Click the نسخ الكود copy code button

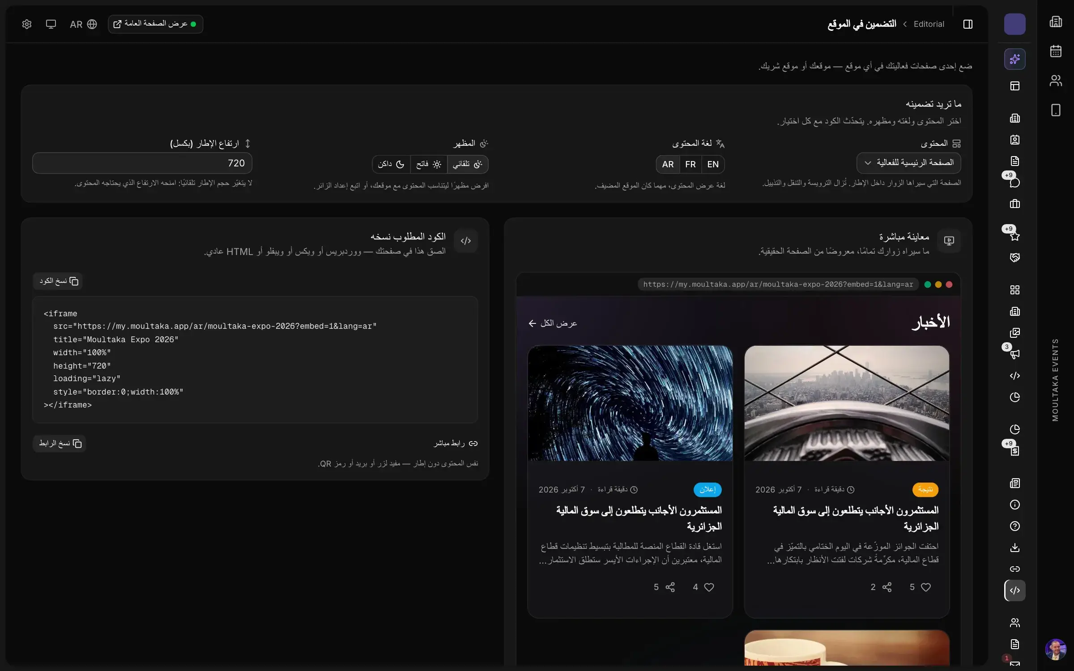click(59, 281)
